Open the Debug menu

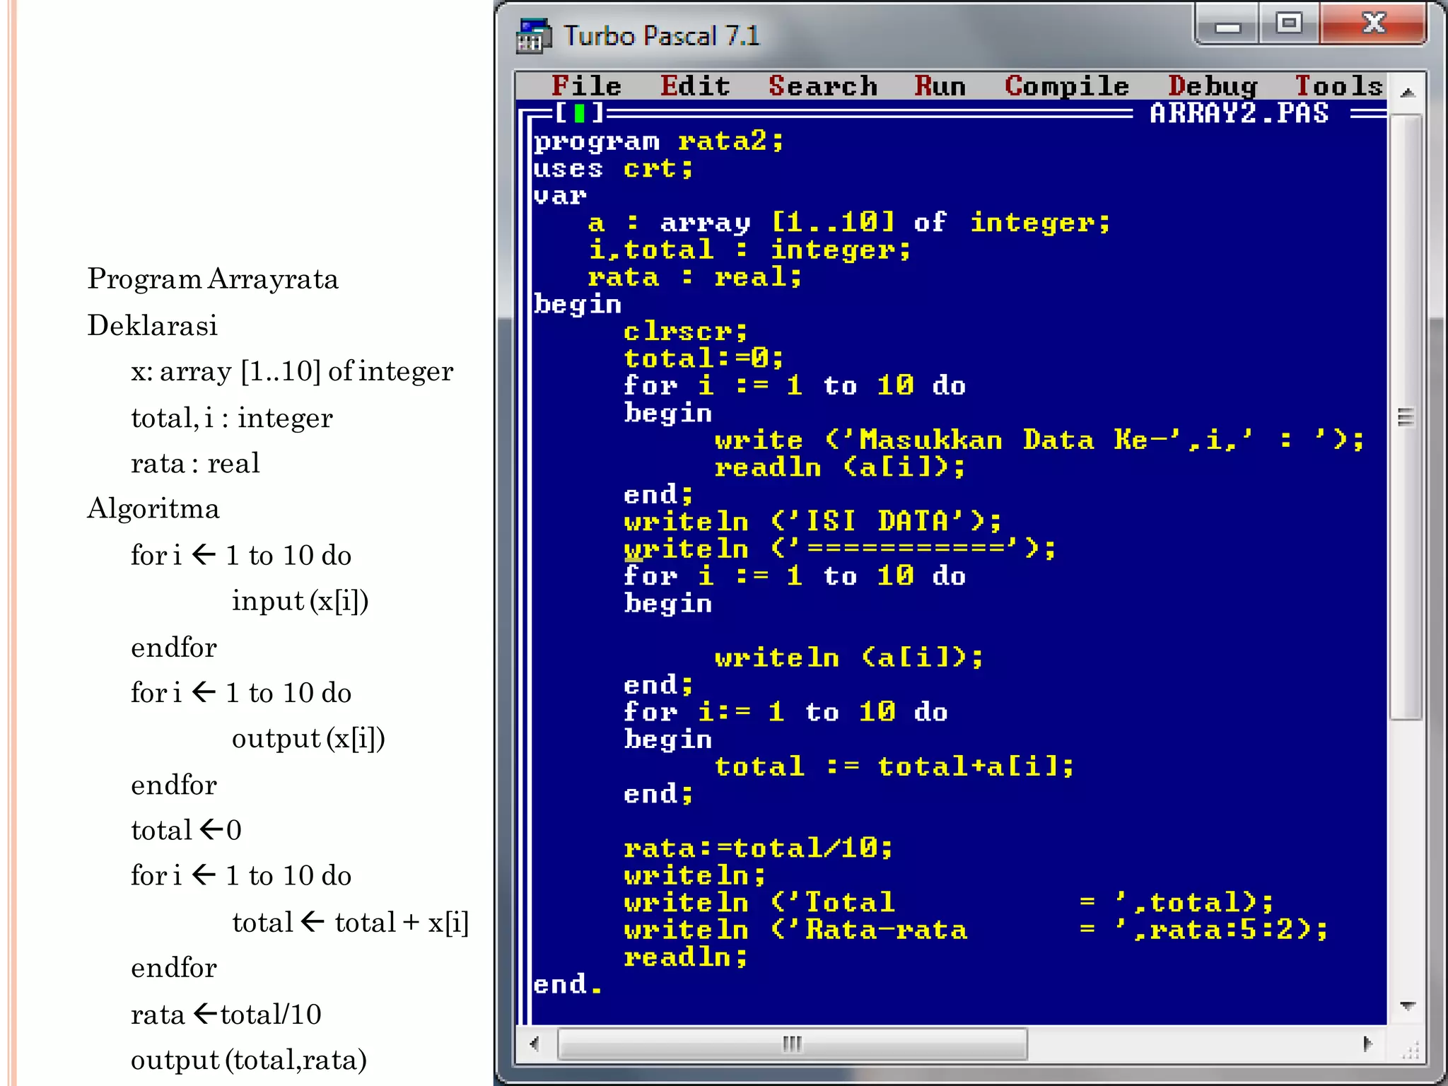tap(1213, 86)
